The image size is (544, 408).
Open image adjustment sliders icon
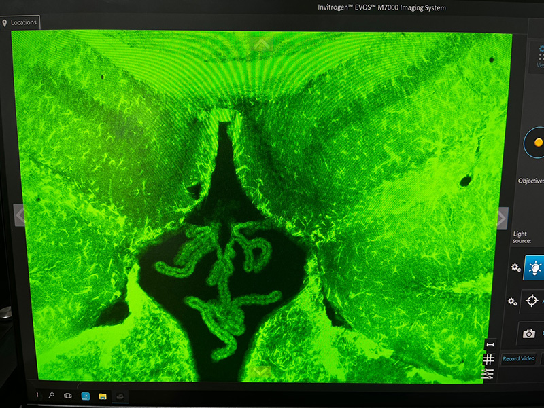tap(488, 374)
